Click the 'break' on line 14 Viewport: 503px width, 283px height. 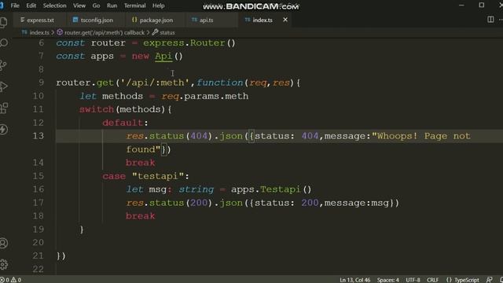(141, 163)
